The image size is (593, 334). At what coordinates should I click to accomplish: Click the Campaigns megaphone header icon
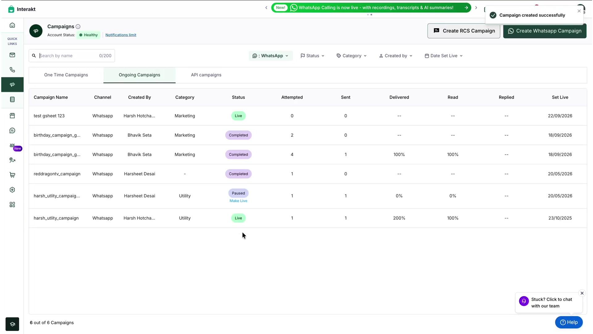36,31
